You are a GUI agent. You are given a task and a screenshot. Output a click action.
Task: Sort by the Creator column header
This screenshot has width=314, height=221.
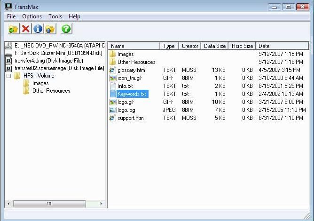[x=190, y=46]
